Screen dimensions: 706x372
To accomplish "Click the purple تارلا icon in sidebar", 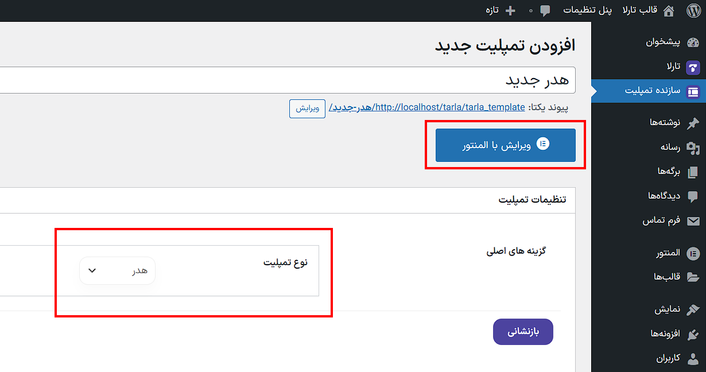I will (x=693, y=67).
